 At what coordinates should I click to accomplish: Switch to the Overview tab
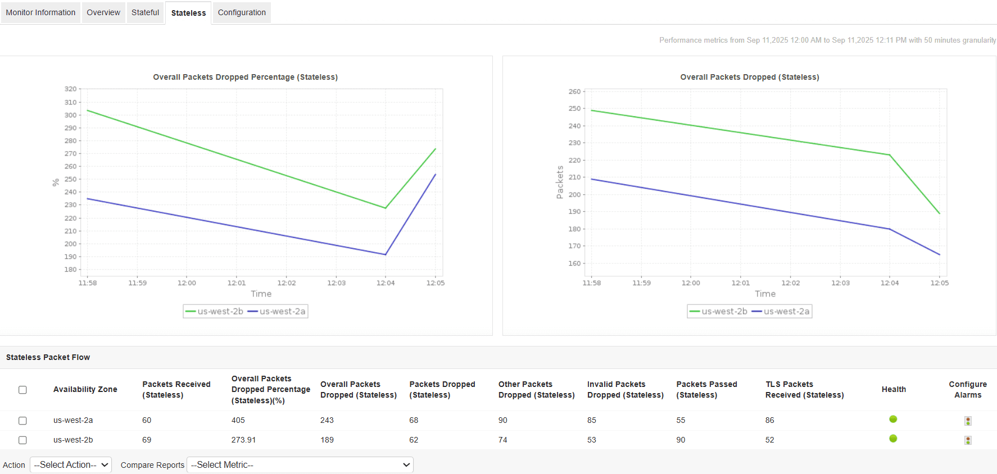click(103, 12)
